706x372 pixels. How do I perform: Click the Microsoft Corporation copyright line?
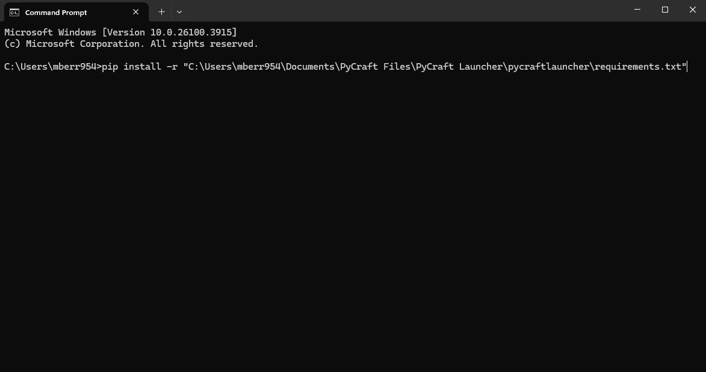pyautogui.click(x=131, y=44)
